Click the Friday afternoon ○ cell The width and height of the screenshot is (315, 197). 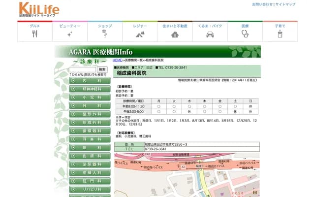(x=220, y=112)
